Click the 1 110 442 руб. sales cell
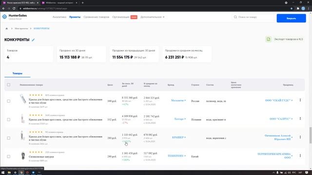Viewport: 312px width, 175px height. click(130, 135)
